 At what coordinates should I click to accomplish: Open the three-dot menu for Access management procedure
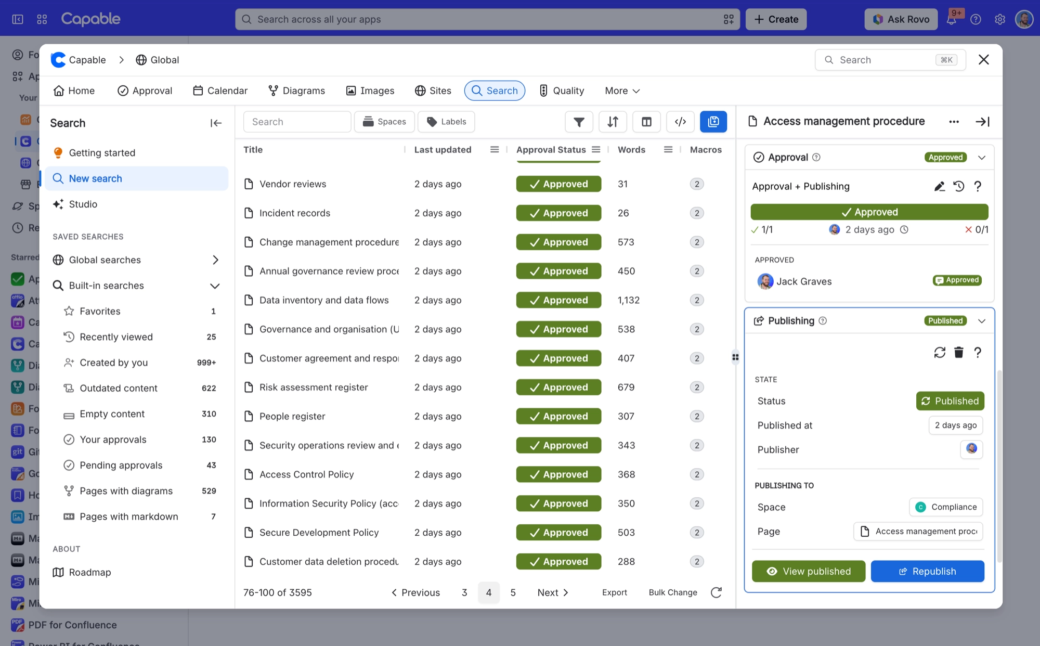(x=954, y=122)
